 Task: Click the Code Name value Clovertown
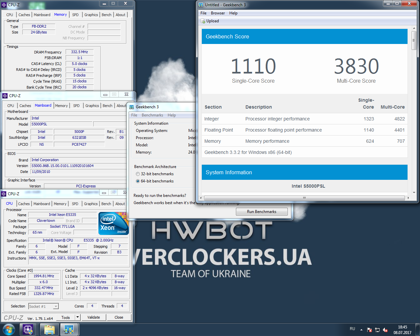(x=46, y=220)
